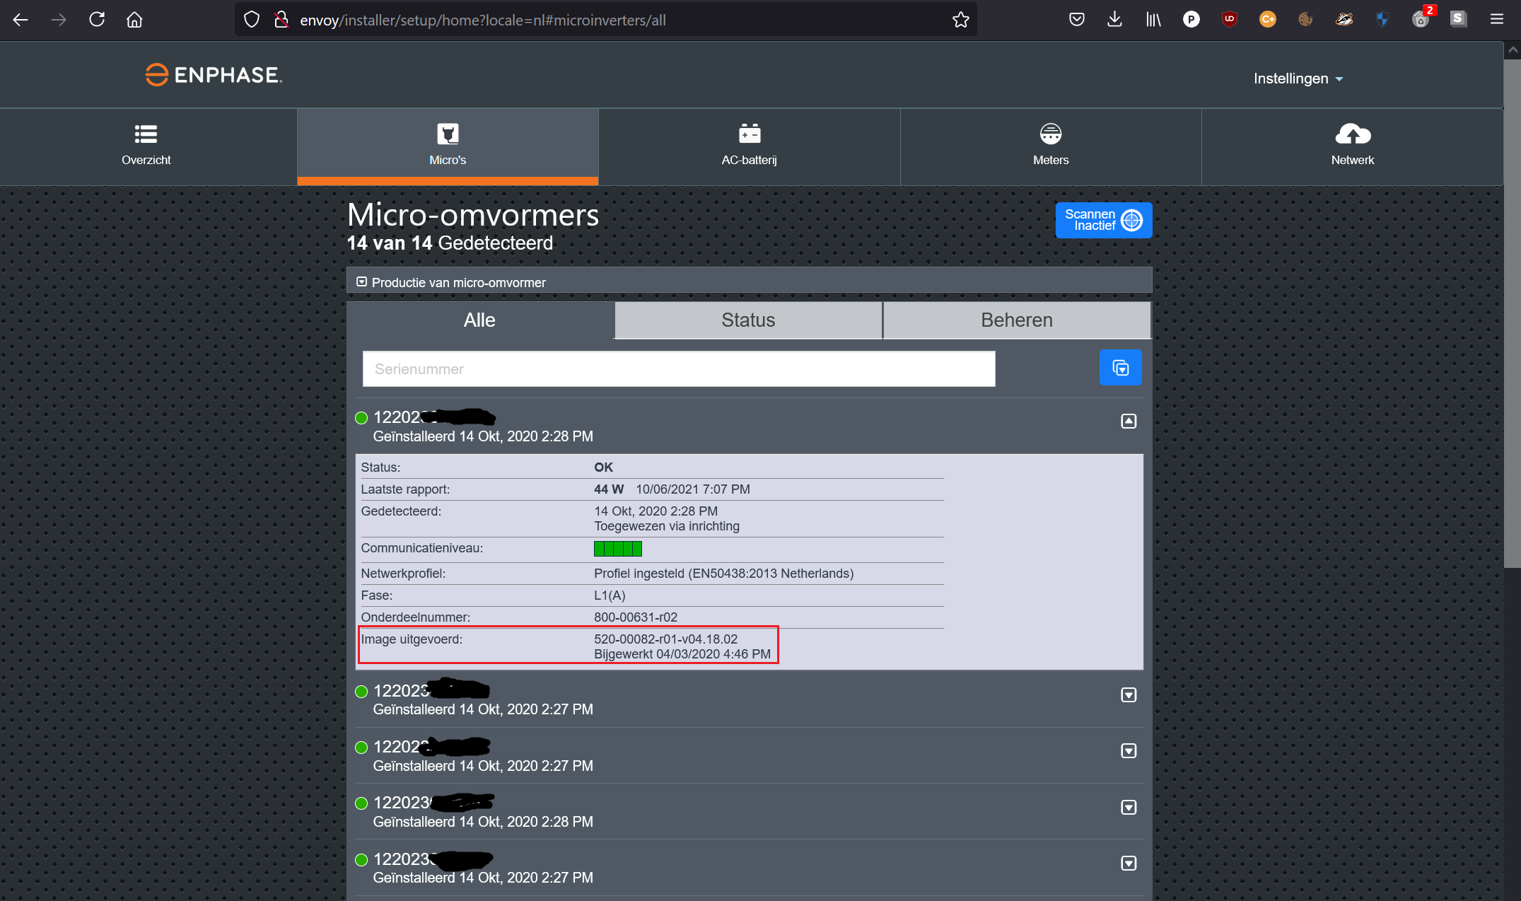Open the Meters icon tab
This screenshot has width=1521, height=901.
[x=1050, y=134]
